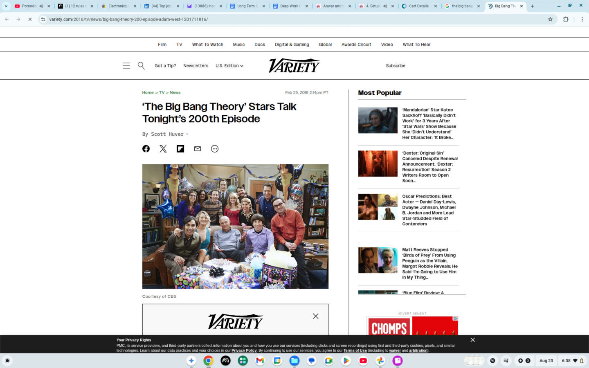Go to What To Watch
Screen dimensions: 589x368
point(208,45)
